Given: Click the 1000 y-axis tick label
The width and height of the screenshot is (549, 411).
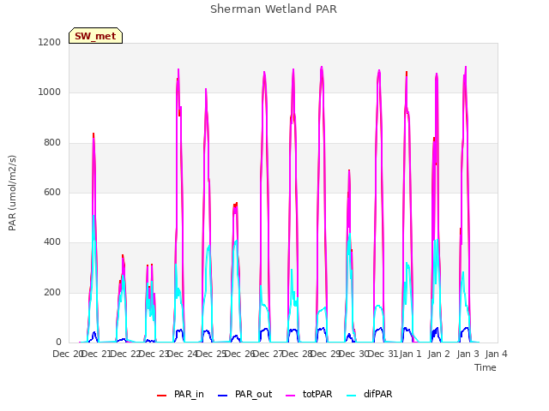Looking at the screenshot, I should [x=50, y=92].
